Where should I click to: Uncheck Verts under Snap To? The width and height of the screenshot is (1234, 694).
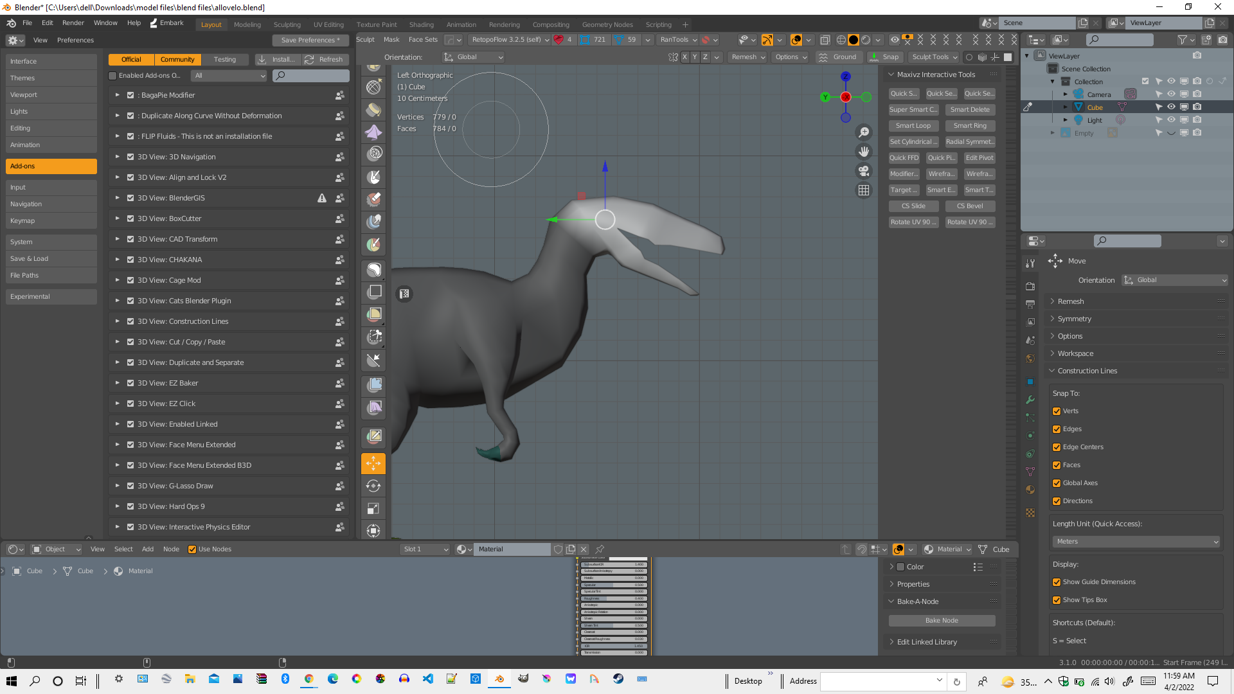tap(1057, 411)
